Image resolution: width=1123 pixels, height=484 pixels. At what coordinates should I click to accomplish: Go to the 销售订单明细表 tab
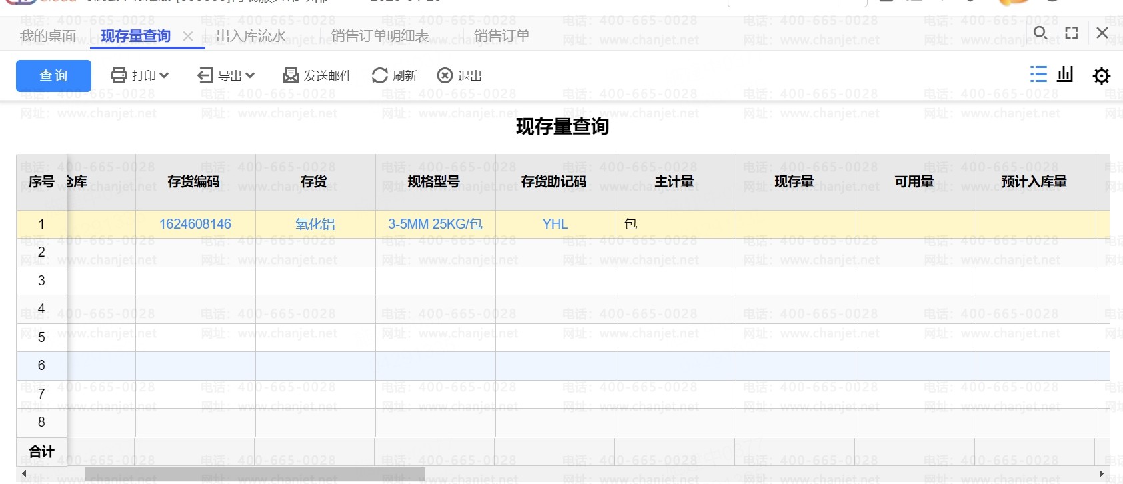(380, 36)
